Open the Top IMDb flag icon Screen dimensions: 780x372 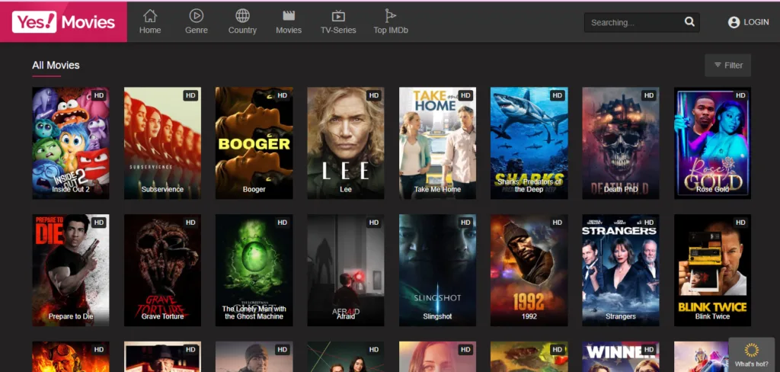(391, 16)
